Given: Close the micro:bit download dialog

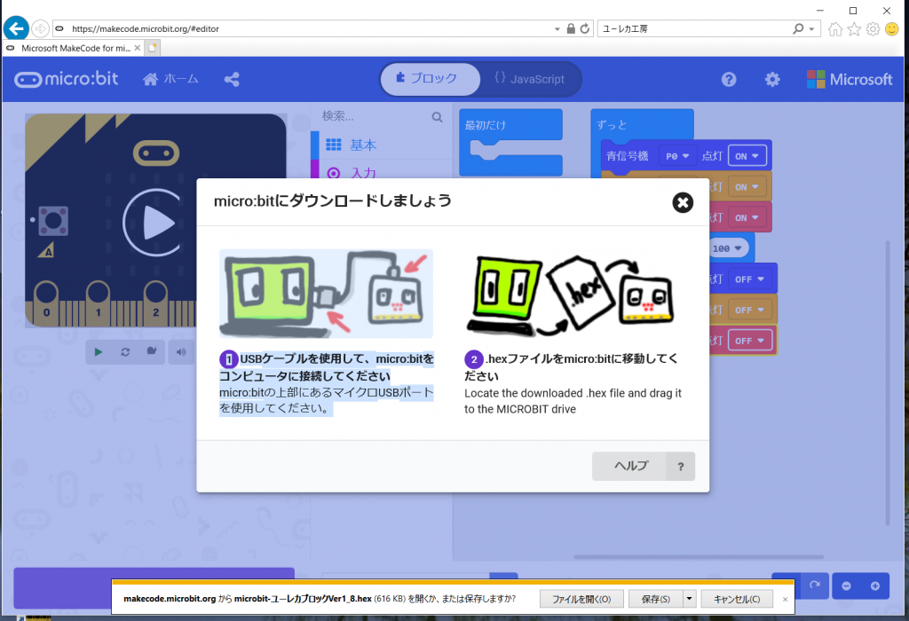Looking at the screenshot, I should tap(683, 202).
